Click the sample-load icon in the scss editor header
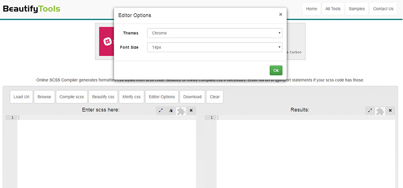403x188 pixels. (171, 110)
